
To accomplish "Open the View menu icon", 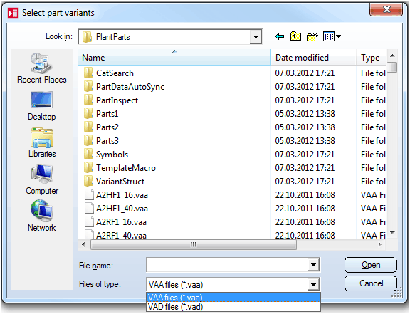I will pos(332,36).
